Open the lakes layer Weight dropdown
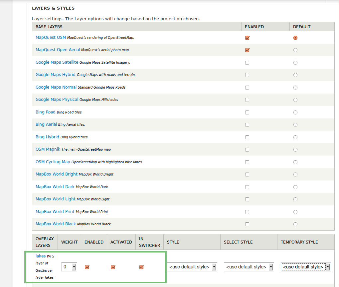 pos(69,267)
